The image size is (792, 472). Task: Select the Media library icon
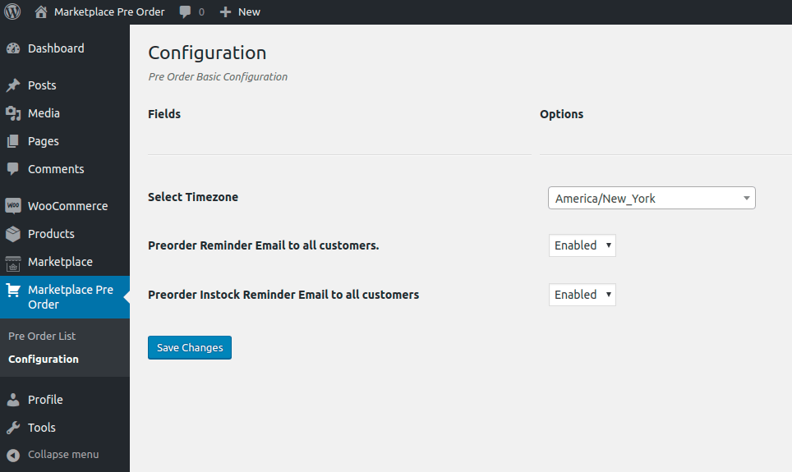click(13, 113)
